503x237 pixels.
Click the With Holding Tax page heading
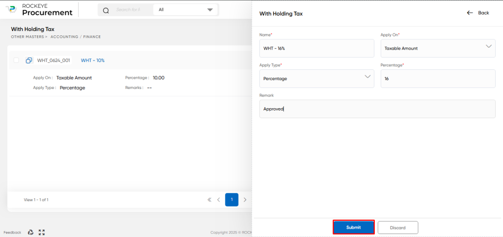[x=33, y=29]
